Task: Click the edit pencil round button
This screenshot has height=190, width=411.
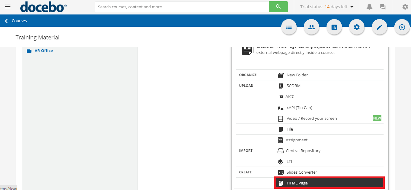Action: point(380,27)
